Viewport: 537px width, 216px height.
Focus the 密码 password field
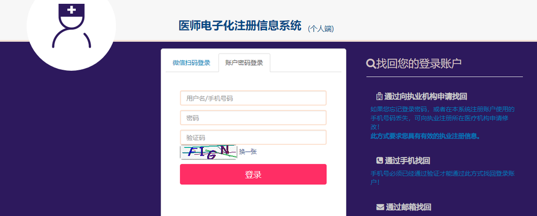pos(253,118)
